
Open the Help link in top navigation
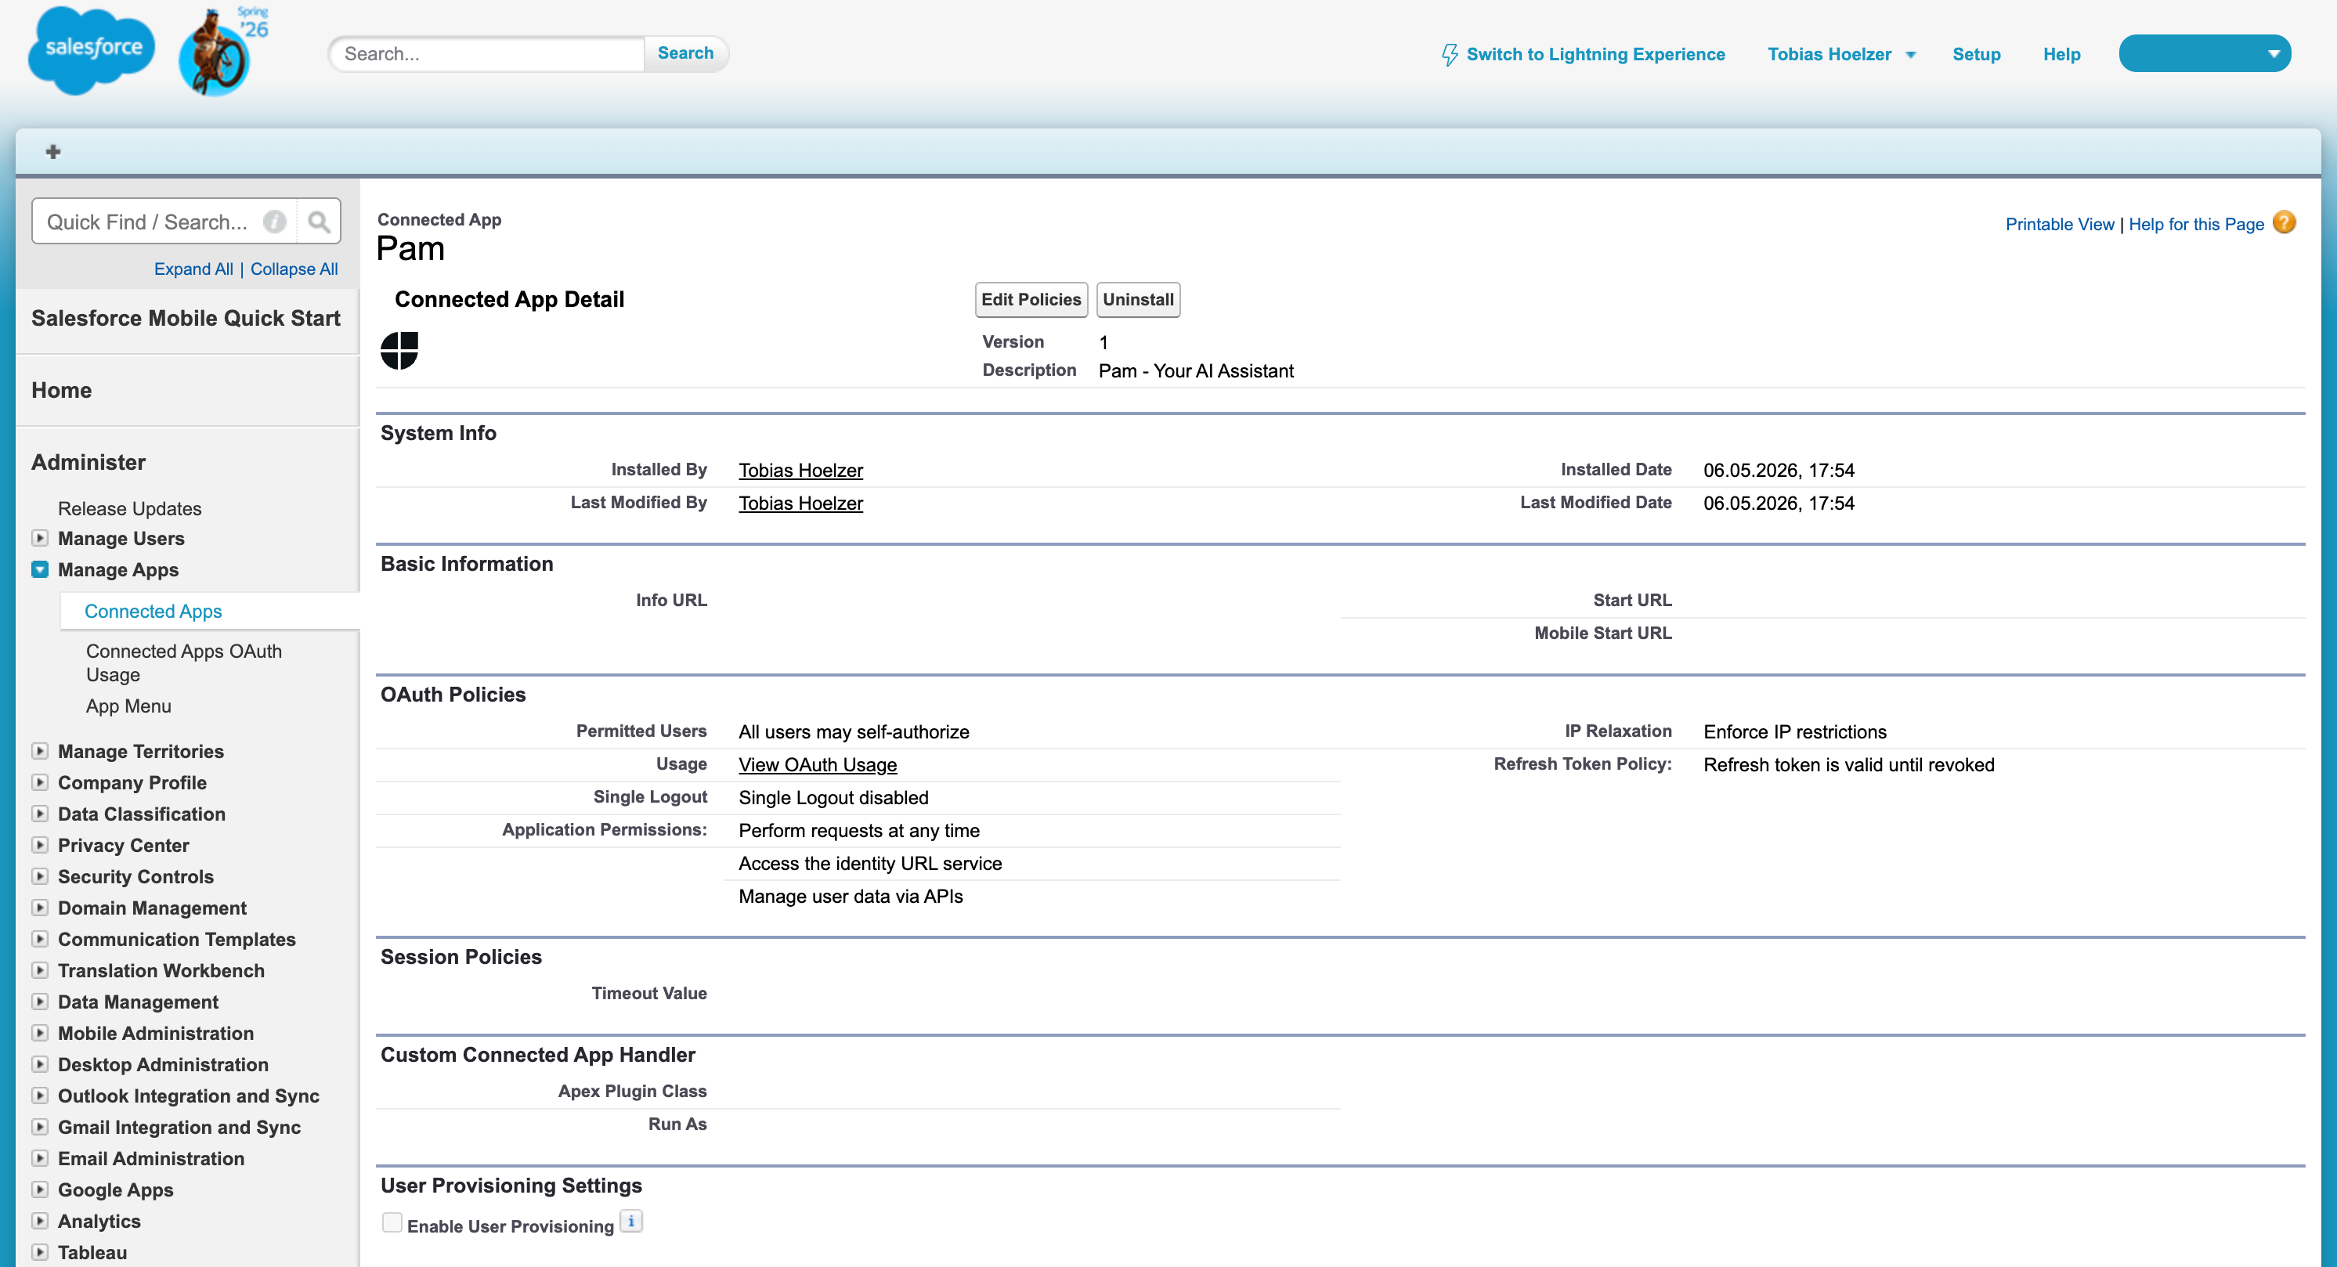point(2061,54)
